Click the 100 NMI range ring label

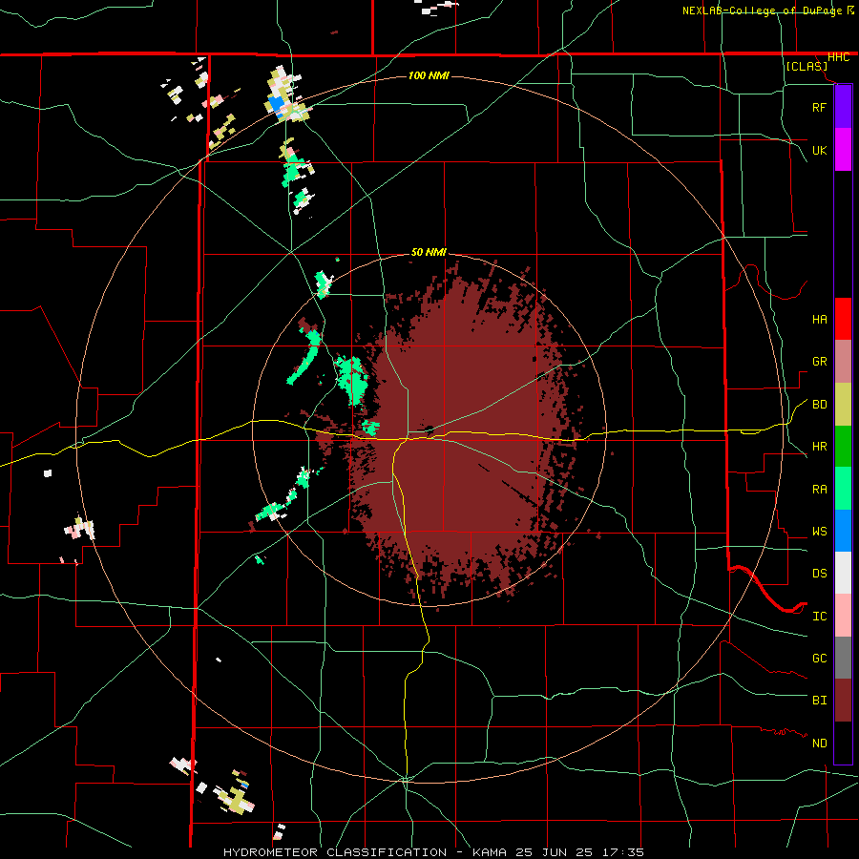pos(429,75)
